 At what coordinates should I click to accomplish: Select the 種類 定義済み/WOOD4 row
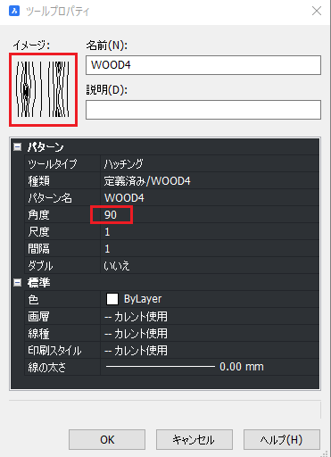pyautogui.click(x=171, y=180)
